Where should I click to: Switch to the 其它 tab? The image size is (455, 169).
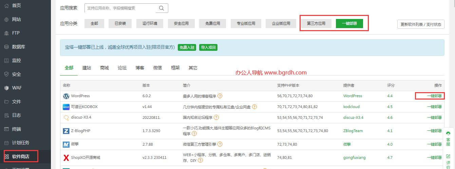pos(193,68)
